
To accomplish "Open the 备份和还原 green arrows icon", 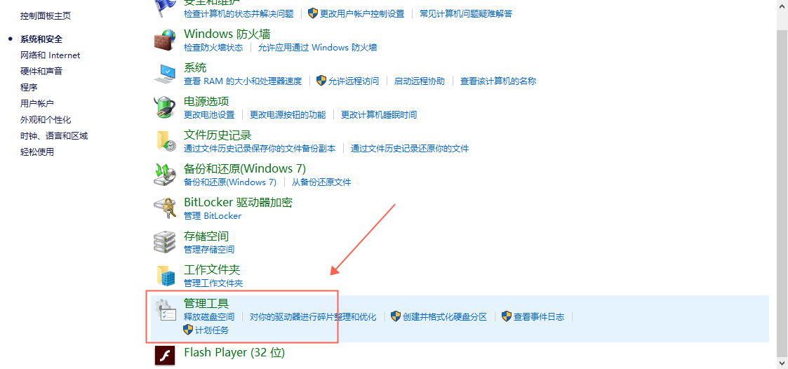I will [x=165, y=175].
